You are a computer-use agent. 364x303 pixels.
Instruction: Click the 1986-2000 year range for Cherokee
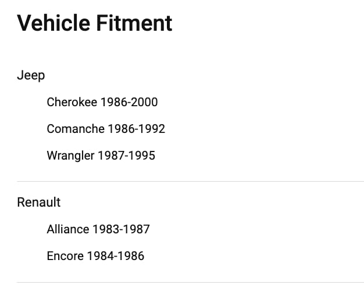pyautogui.click(x=129, y=102)
